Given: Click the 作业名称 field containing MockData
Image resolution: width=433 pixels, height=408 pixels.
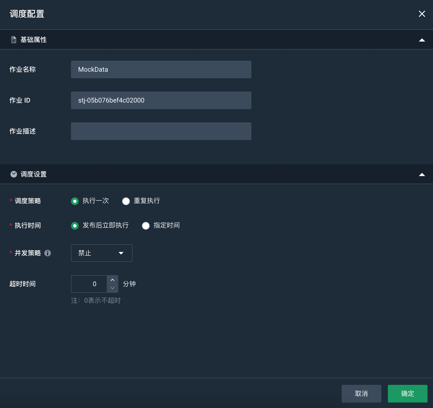Looking at the screenshot, I should pyautogui.click(x=161, y=69).
